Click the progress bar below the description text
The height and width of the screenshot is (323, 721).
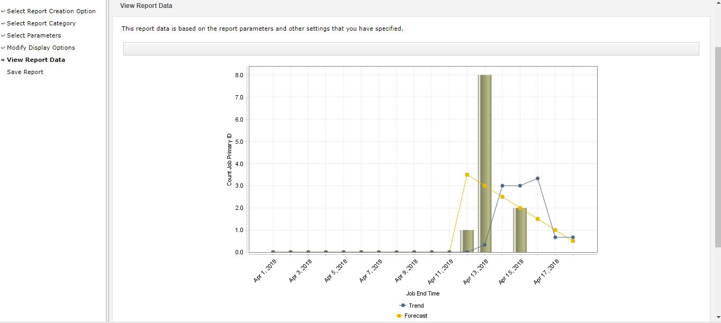pos(410,48)
